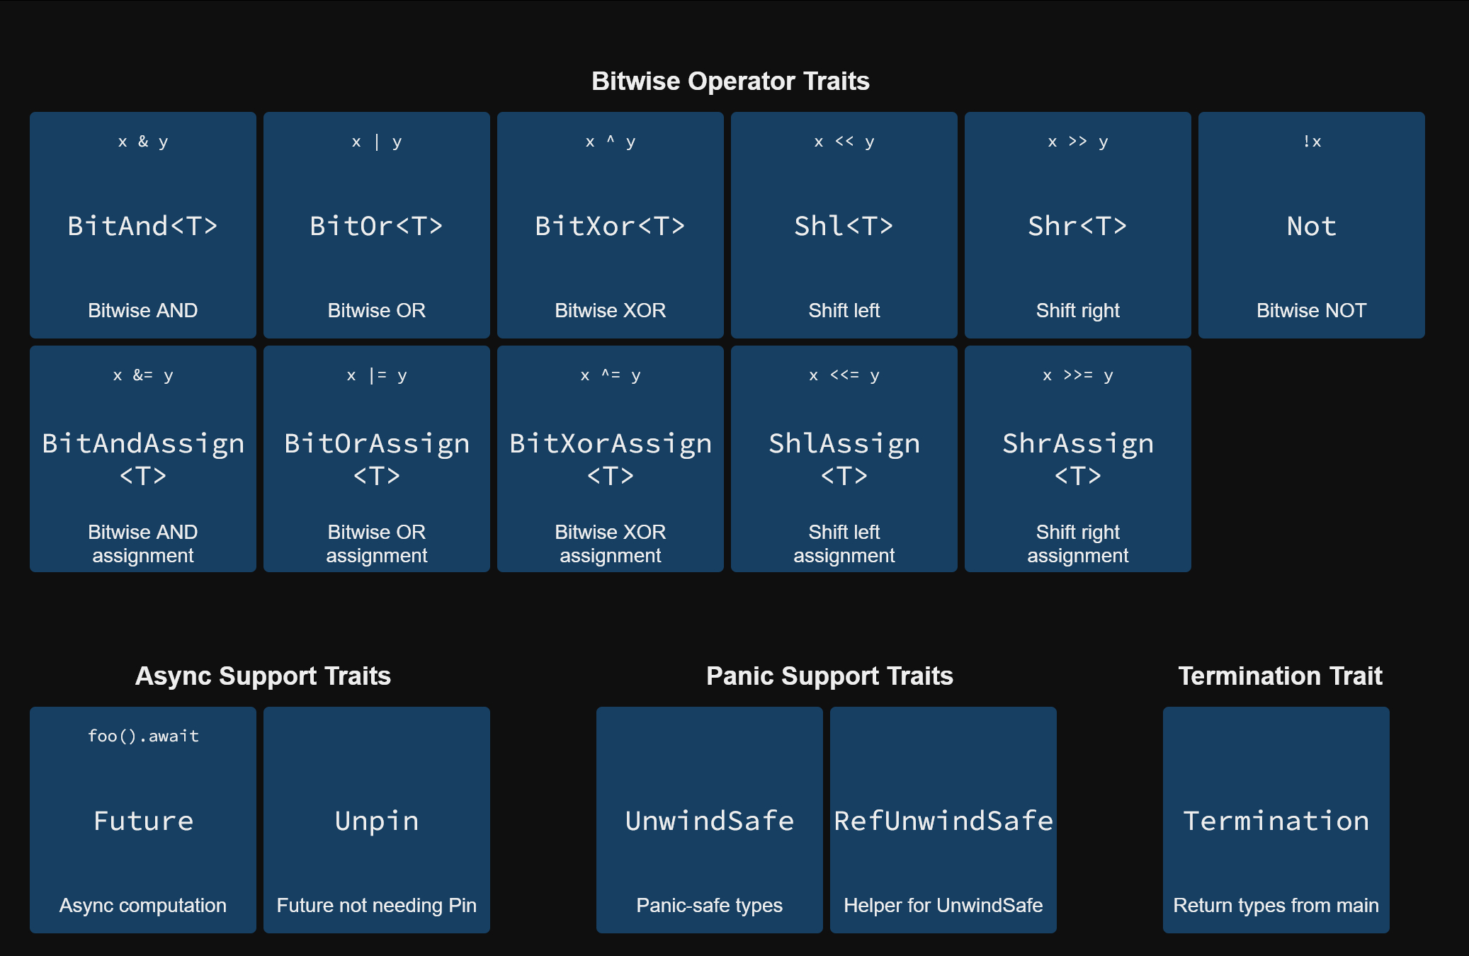Click the Bitwise Operator Traits heading
Image resolution: width=1469 pixels, height=956 pixels.
pos(730,81)
